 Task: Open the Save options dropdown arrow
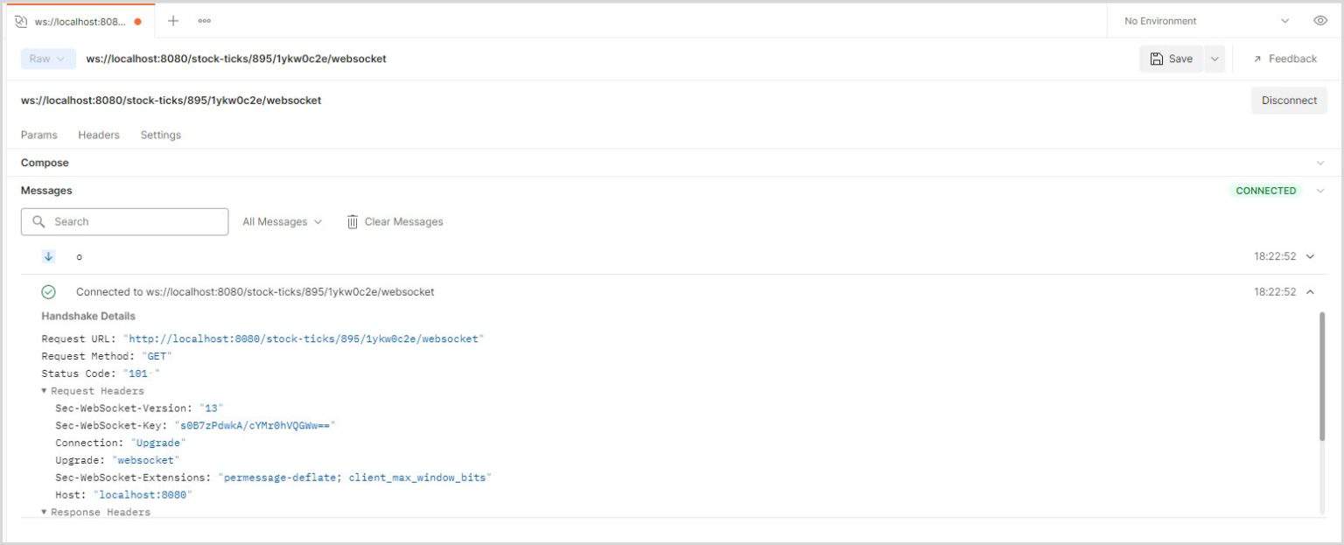1214,59
